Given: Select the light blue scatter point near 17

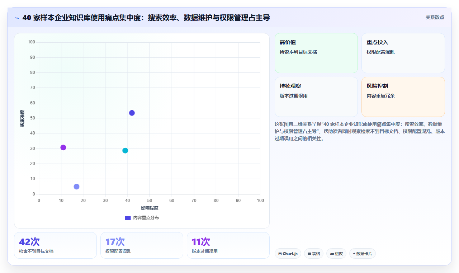Looking at the screenshot, I should click(76, 187).
